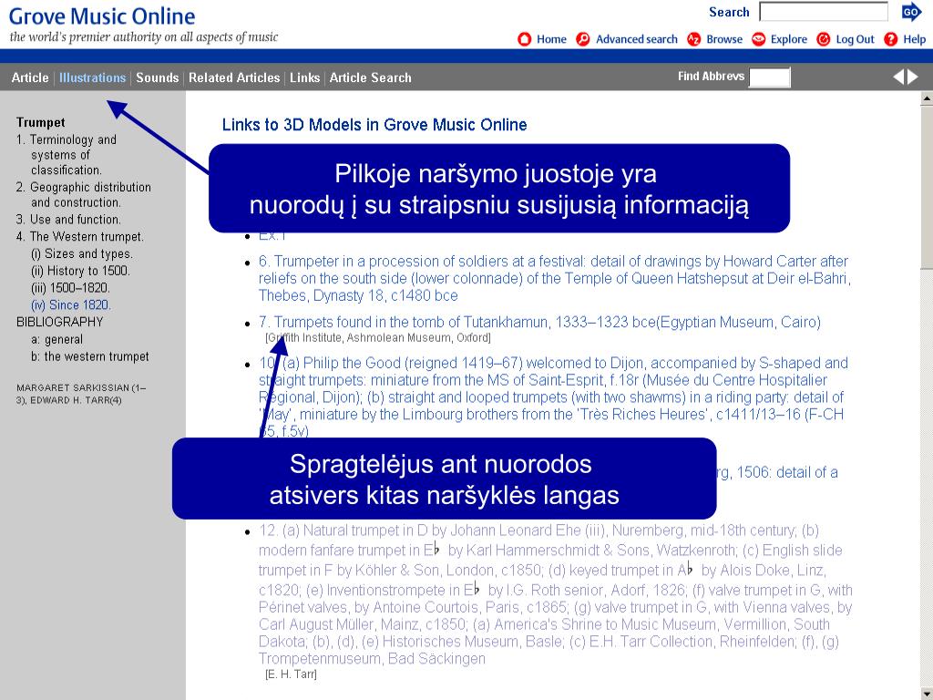The width and height of the screenshot is (933, 700).
Task: Click the Explore icon
Action: (758, 39)
